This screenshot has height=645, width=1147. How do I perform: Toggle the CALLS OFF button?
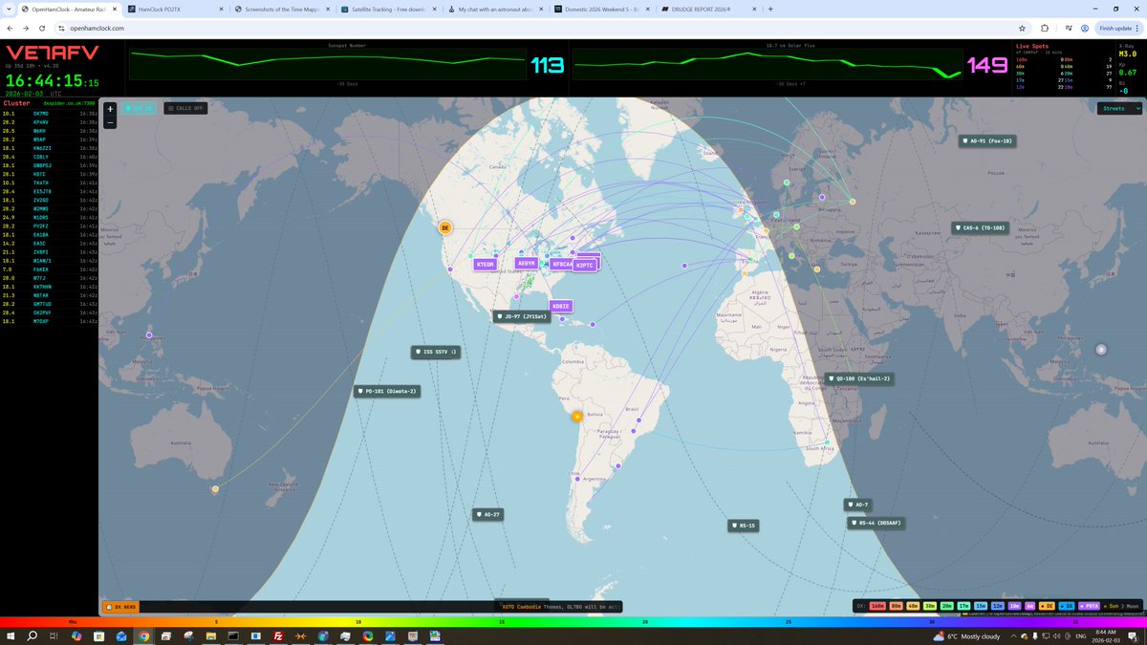tap(185, 108)
